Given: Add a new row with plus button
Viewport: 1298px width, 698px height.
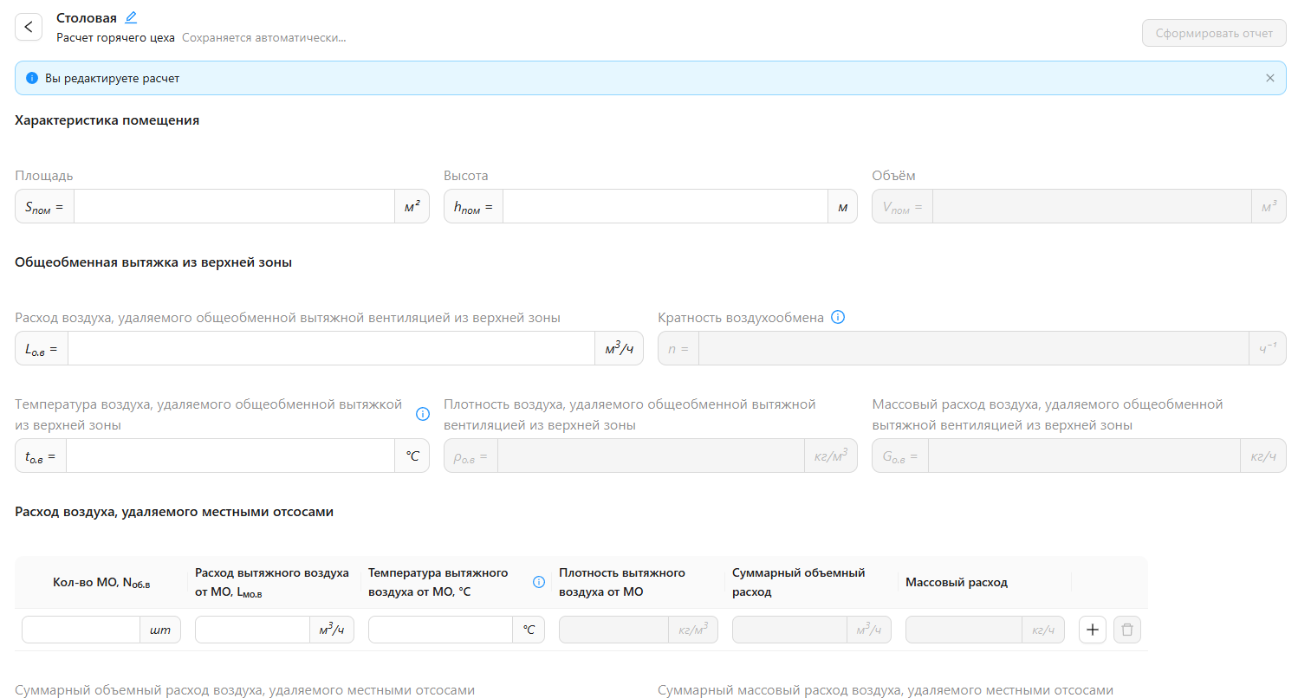Looking at the screenshot, I should 1092,630.
